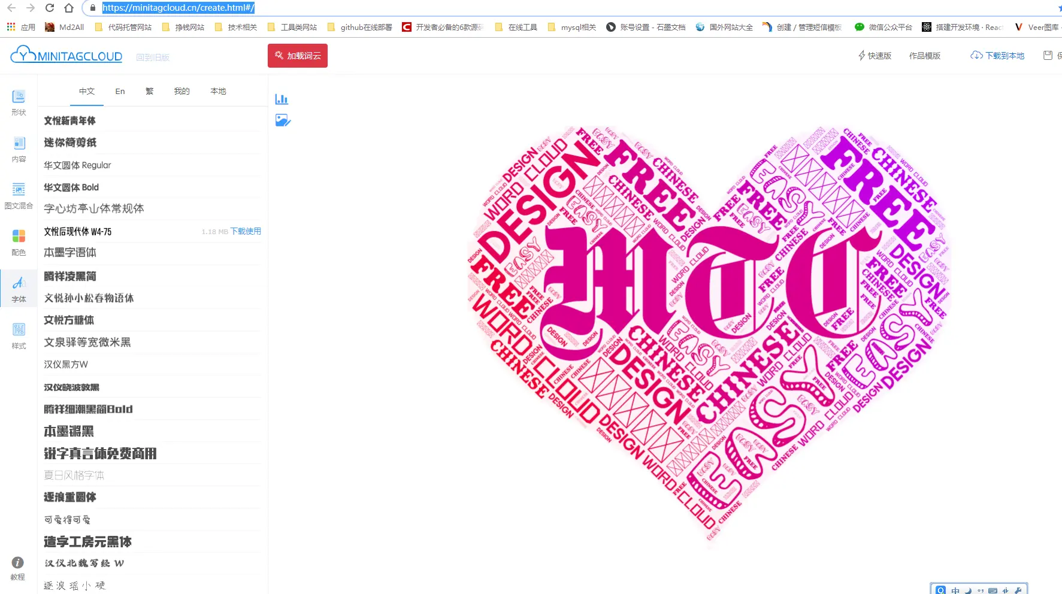Open the 样式 style panel icon

click(x=19, y=337)
